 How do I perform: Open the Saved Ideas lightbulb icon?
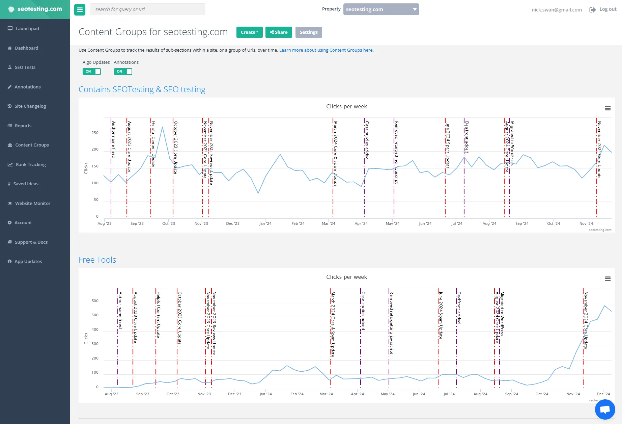(x=26, y=184)
